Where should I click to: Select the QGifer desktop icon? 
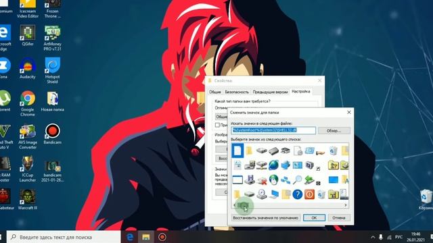(x=27, y=36)
